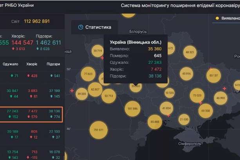This screenshot has width=240, height=160.
Task: Select the 791 971 map bubble
Action: point(99,130)
